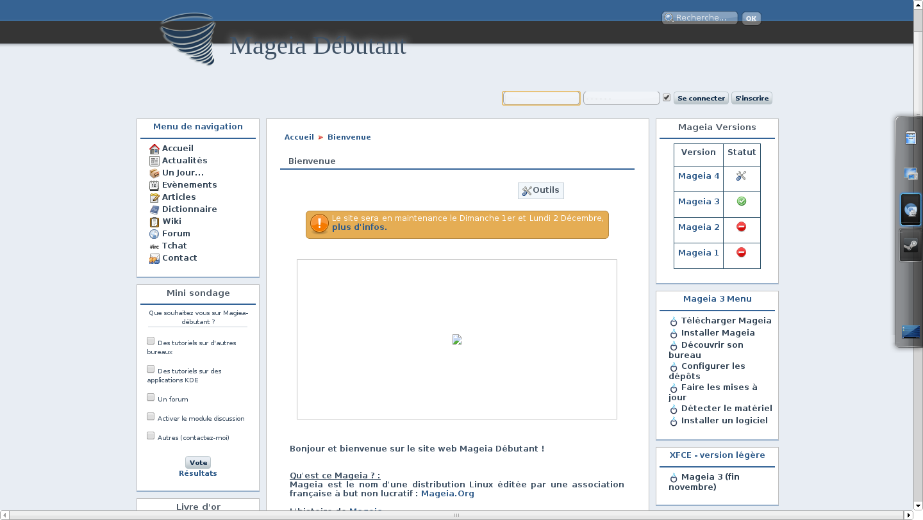The height and width of the screenshot is (520, 923).
Task: Click the Se connecter button
Action: (701, 98)
